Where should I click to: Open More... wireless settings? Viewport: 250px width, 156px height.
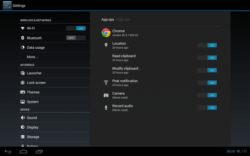point(54,57)
